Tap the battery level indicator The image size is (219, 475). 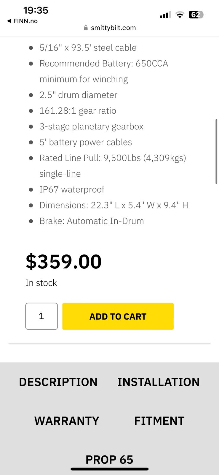click(x=196, y=15)
